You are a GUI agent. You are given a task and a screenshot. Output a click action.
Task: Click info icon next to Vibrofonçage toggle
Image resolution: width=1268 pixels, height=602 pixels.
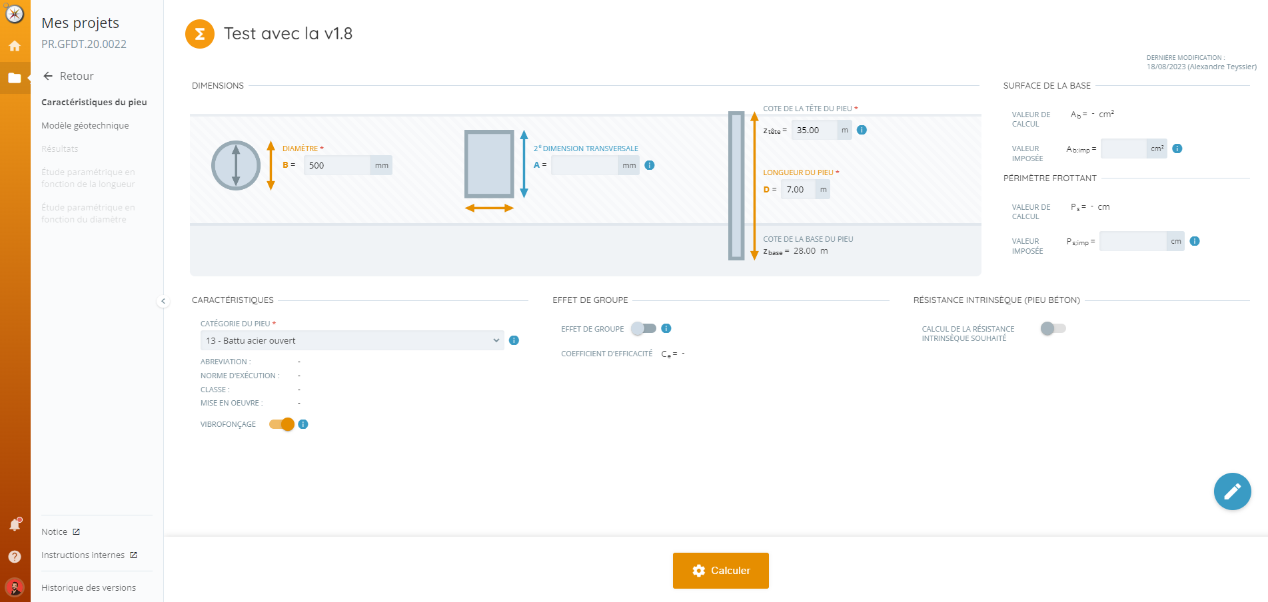(303, 424)
